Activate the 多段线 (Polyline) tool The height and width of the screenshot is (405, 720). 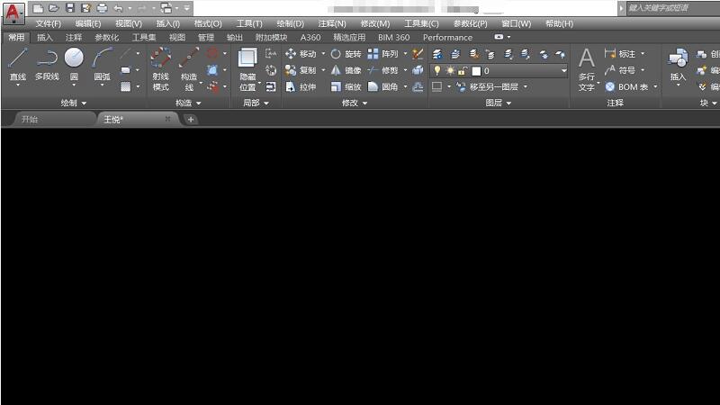(47, 65)
